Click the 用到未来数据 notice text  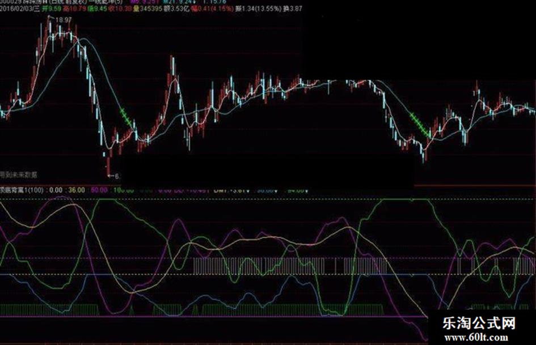tap(19, 175)
